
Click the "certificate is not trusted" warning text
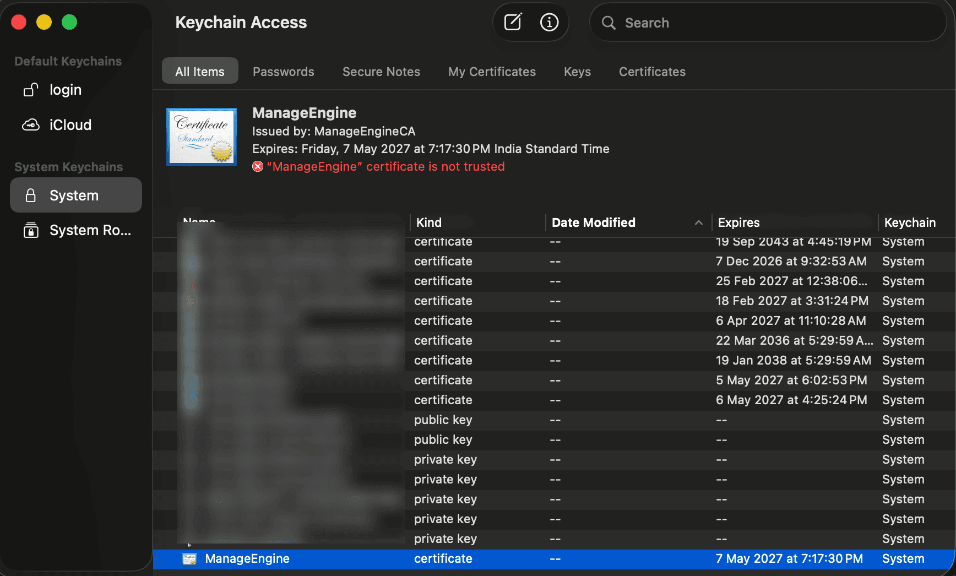385,166
